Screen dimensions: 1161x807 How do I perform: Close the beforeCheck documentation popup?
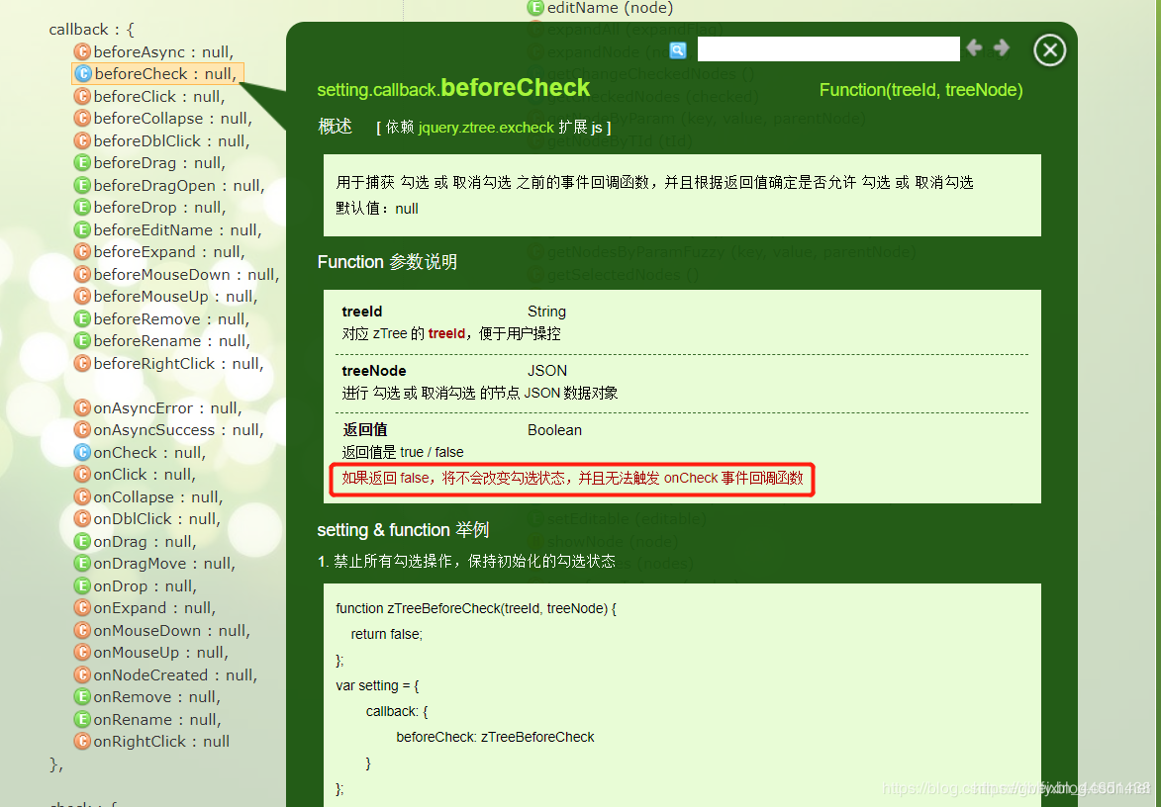point(1050,50)
